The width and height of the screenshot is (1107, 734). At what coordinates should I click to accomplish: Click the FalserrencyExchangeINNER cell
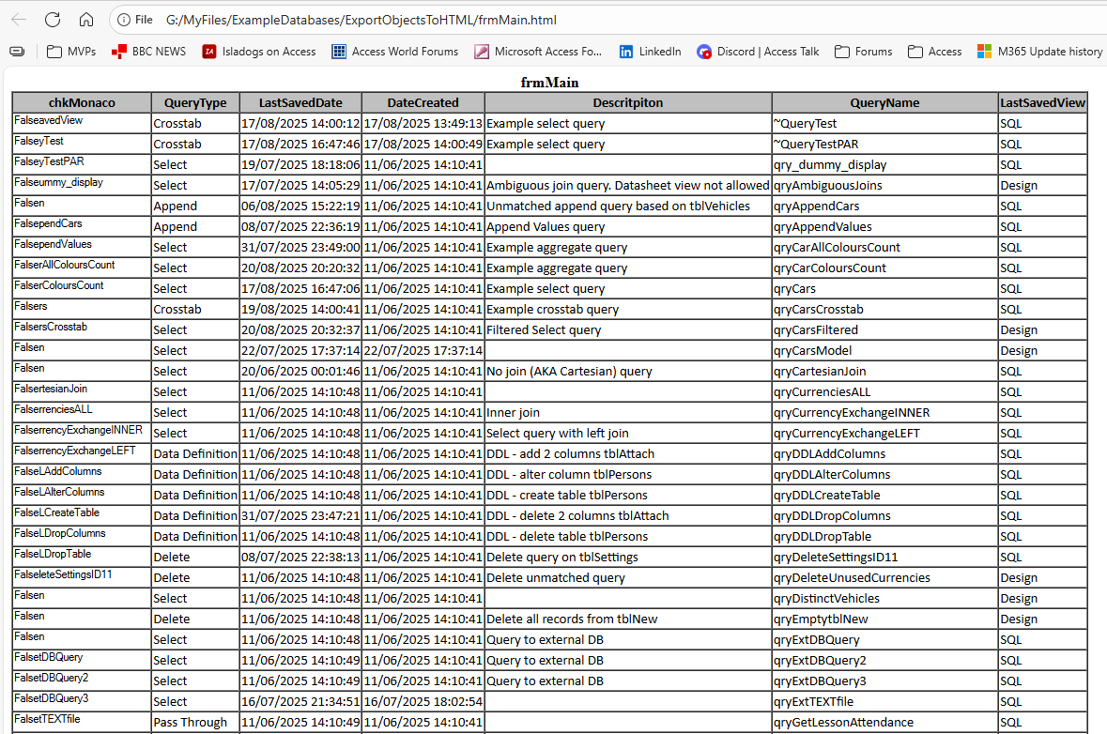coord(82,434)
